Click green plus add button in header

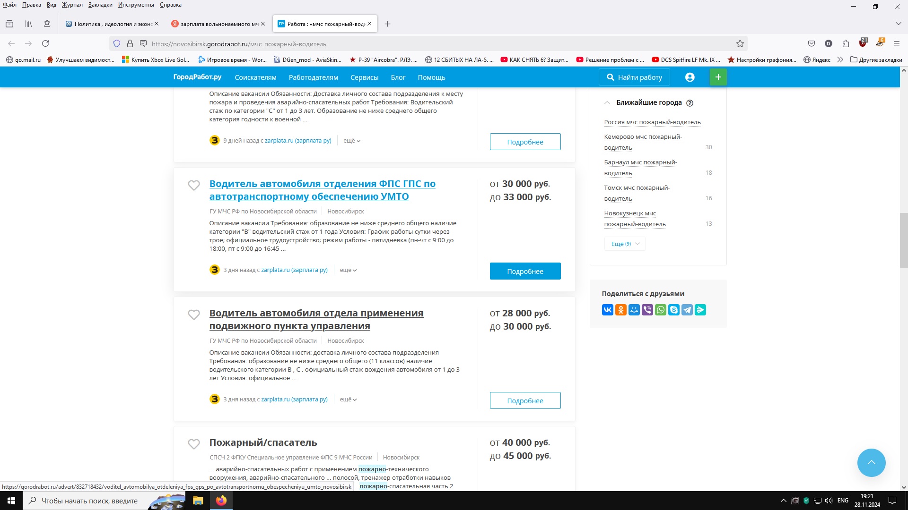718,77
